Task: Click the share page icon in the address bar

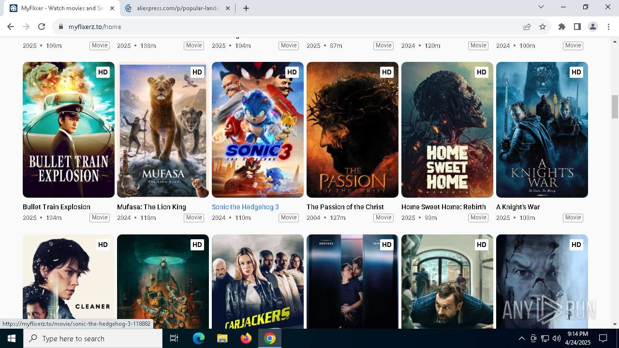Action: [527, 27]
